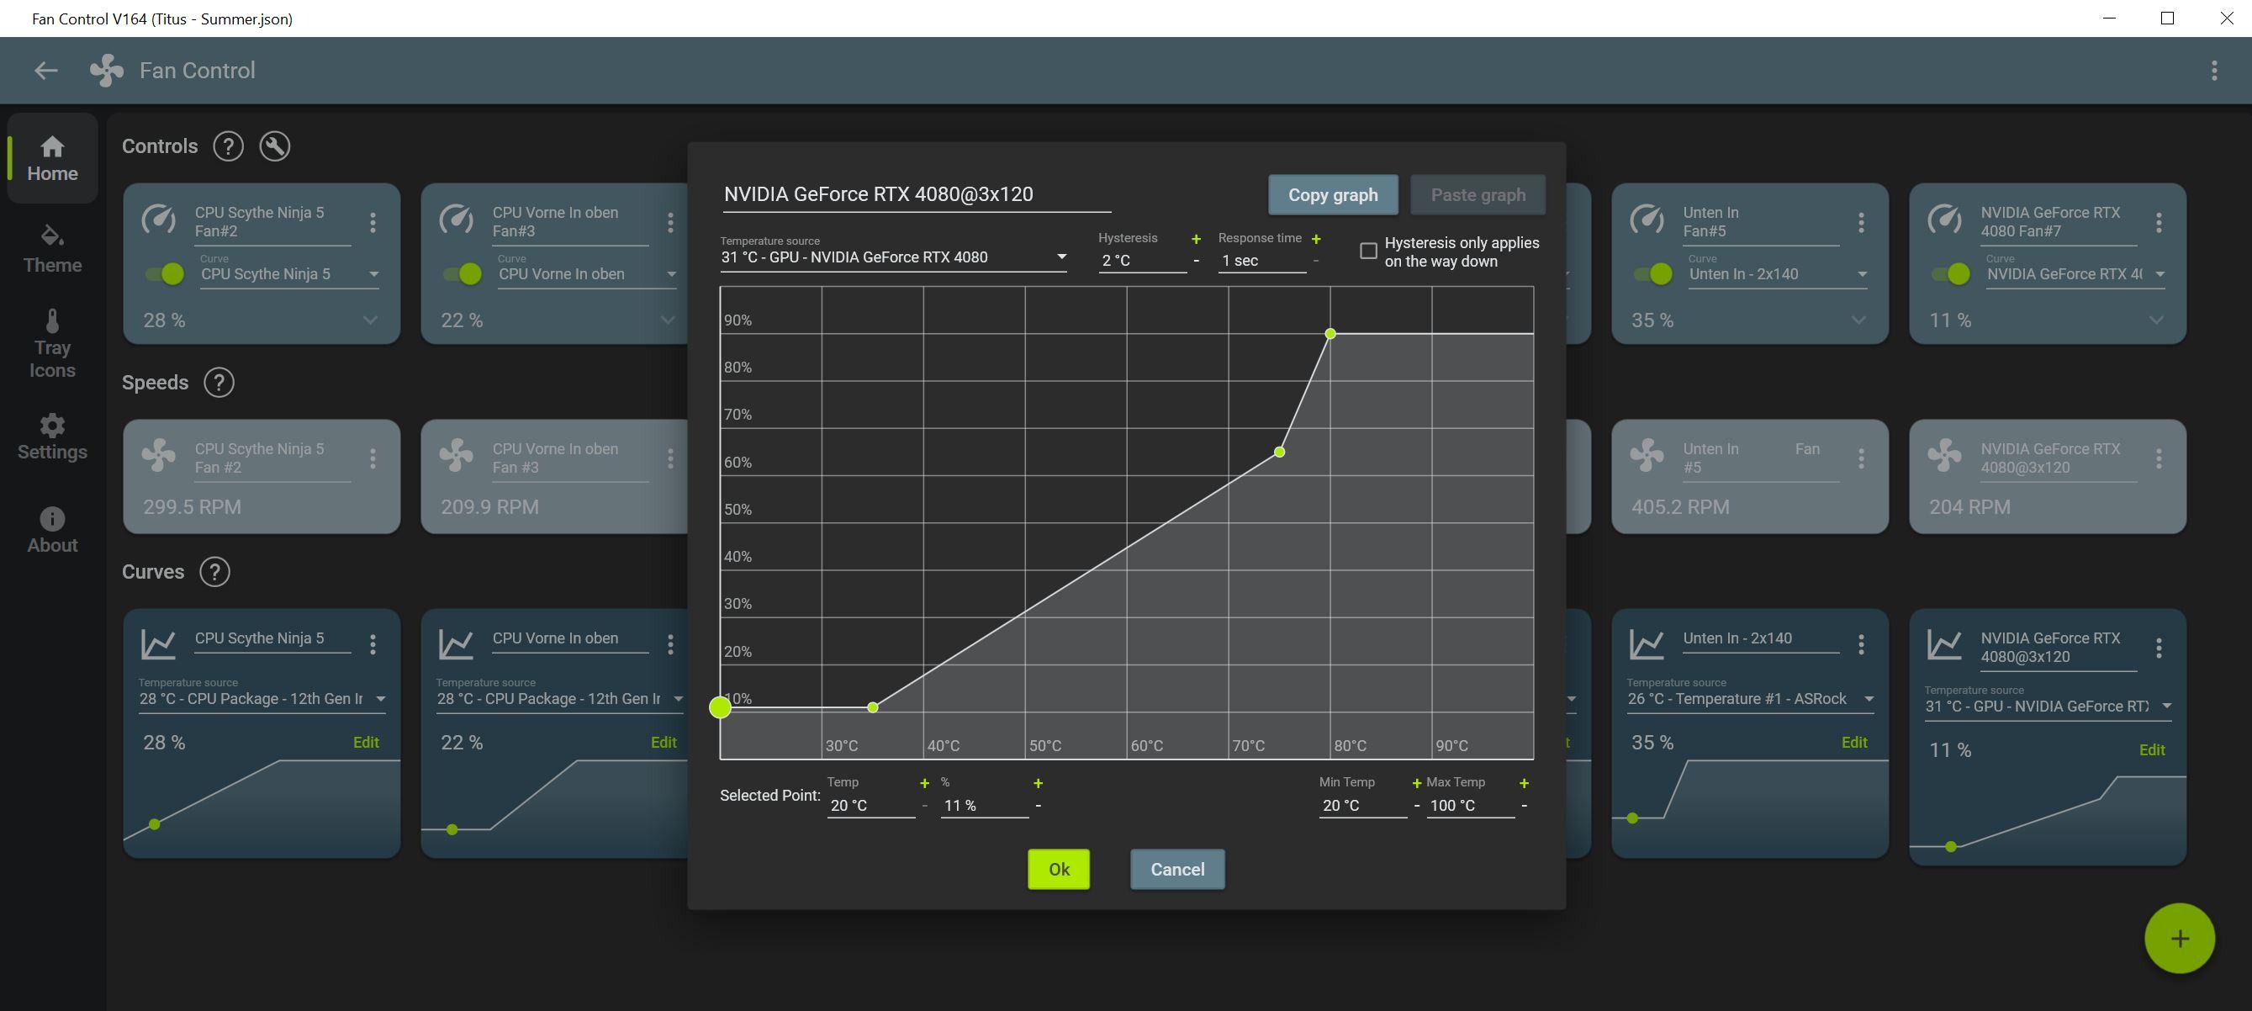
Task: Open menu of CPU Vorne In oben Fan#3 control
Action: coord(669,222)
